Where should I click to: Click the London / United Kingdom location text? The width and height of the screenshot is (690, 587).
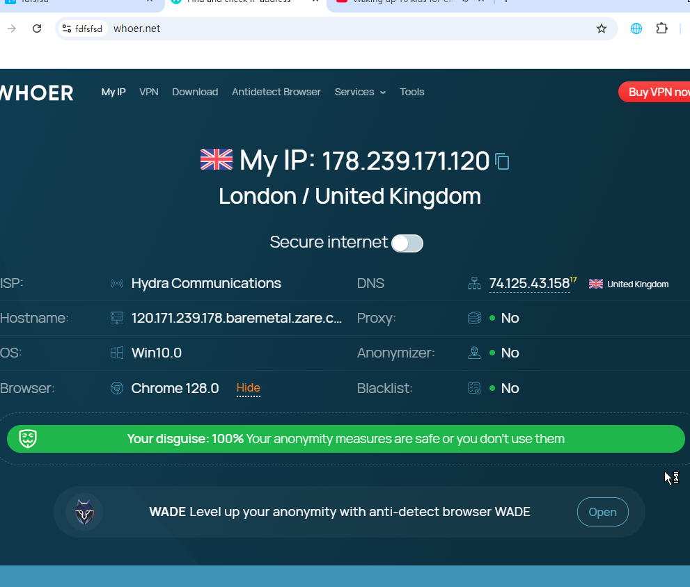pyautogui.click(x=350, y=196)
